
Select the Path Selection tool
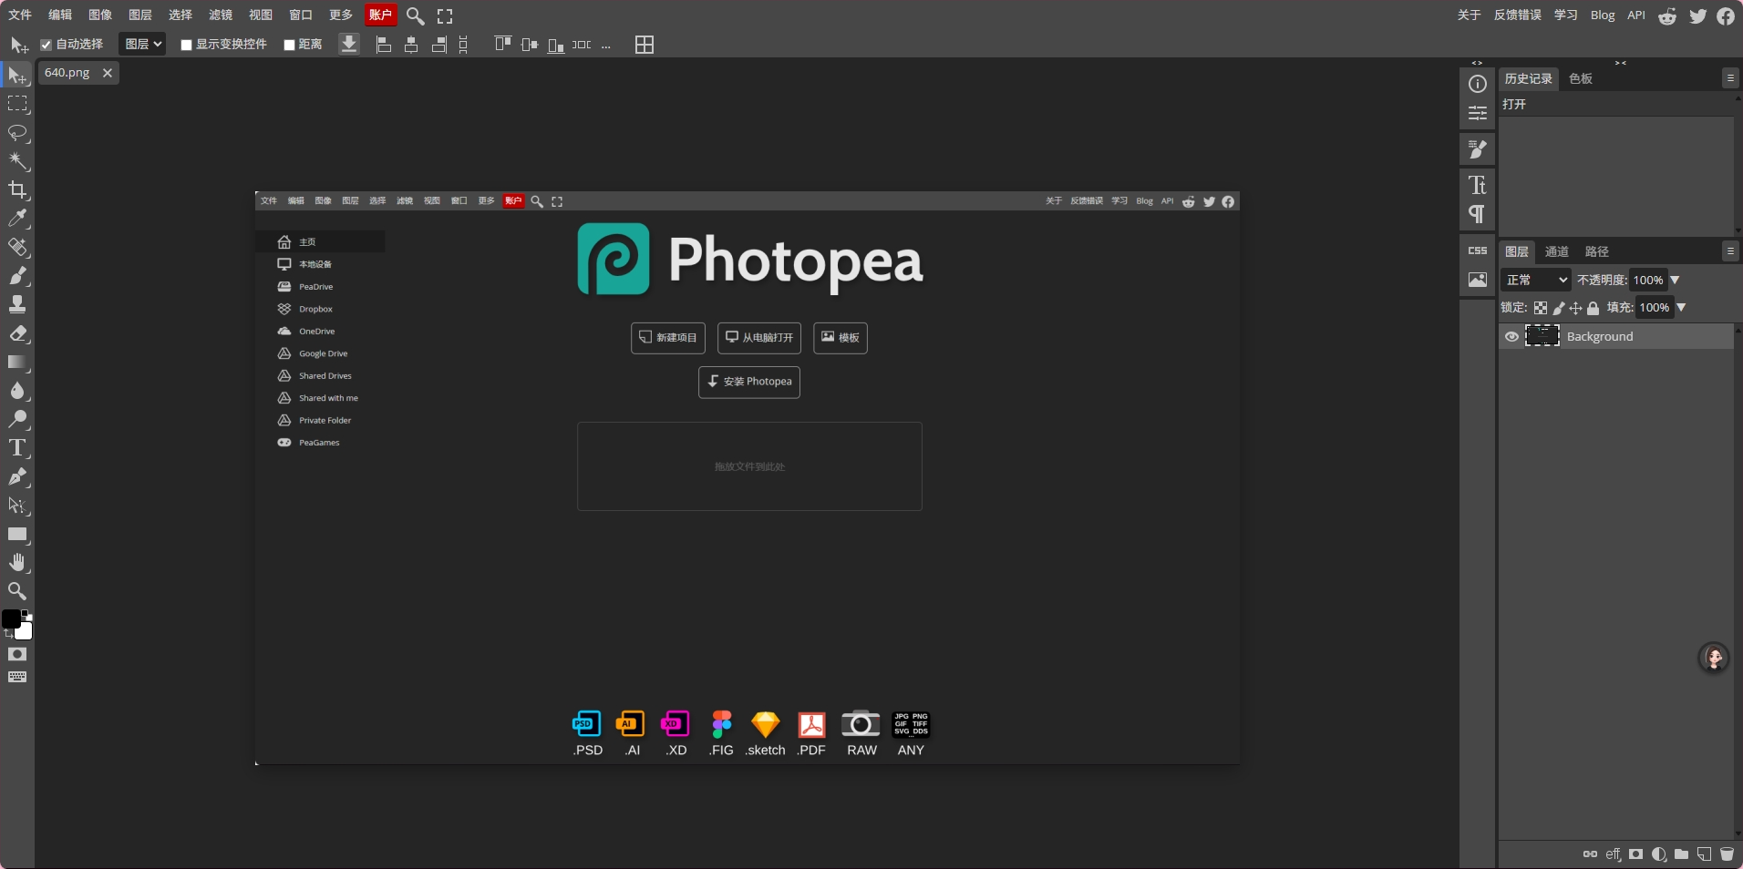[x=17, y=506]
